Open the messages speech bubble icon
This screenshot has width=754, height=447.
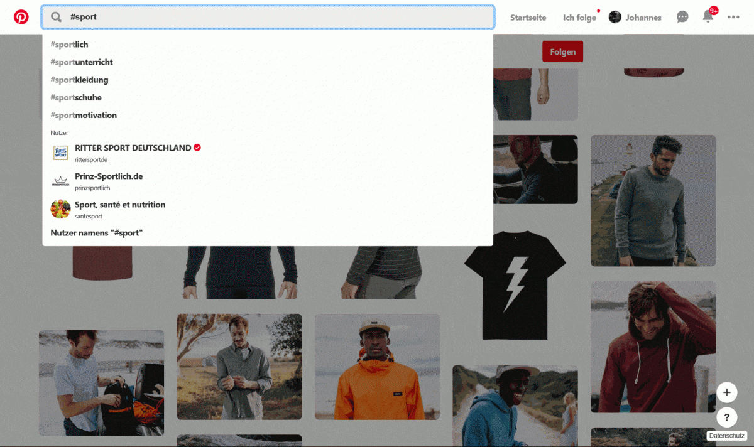(x=682, y=17)
